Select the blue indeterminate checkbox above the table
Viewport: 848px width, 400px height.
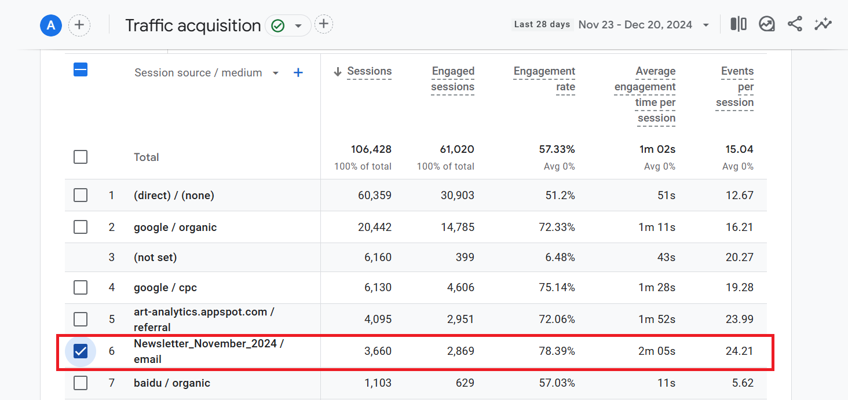click(x=80, y=69)
